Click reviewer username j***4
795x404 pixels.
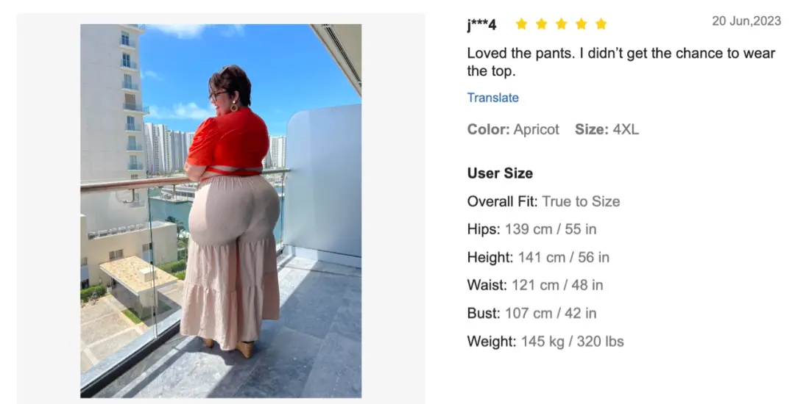481,24
